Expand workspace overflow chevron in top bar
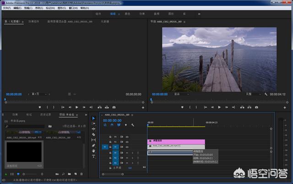The width and height of the screenshot is (293, 184). pyautogui.click(x=199, y=14)
